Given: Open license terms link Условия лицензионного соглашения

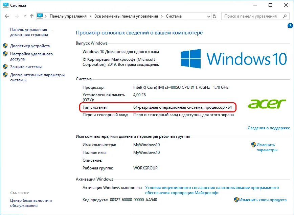Looking at the screenshot, I should [212, 190].
